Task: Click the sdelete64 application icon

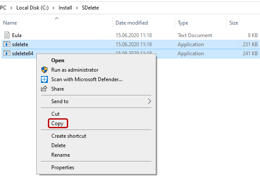Action: tap(7, 54)
